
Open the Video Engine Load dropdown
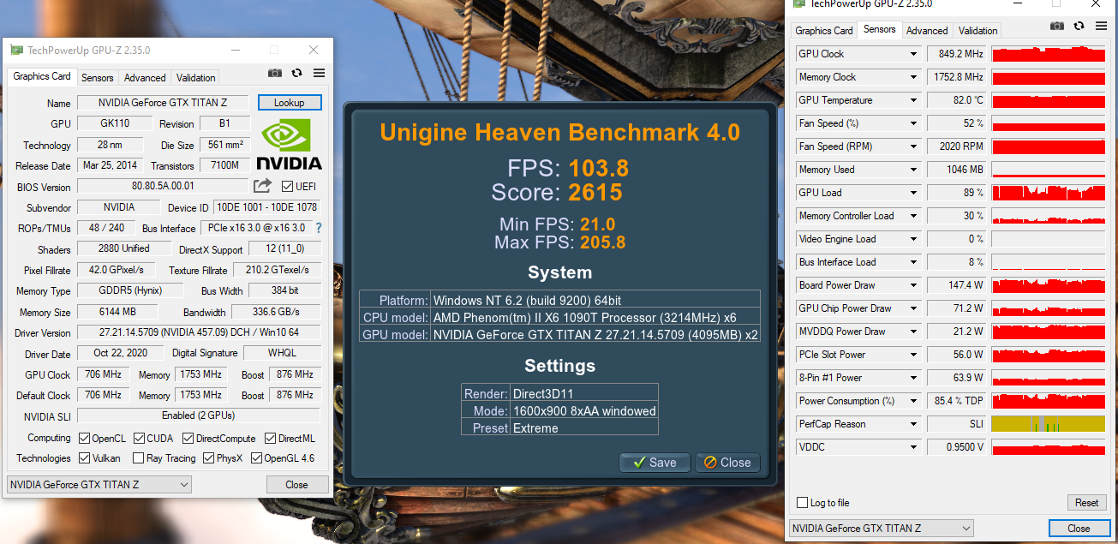[x=913, y=239]
